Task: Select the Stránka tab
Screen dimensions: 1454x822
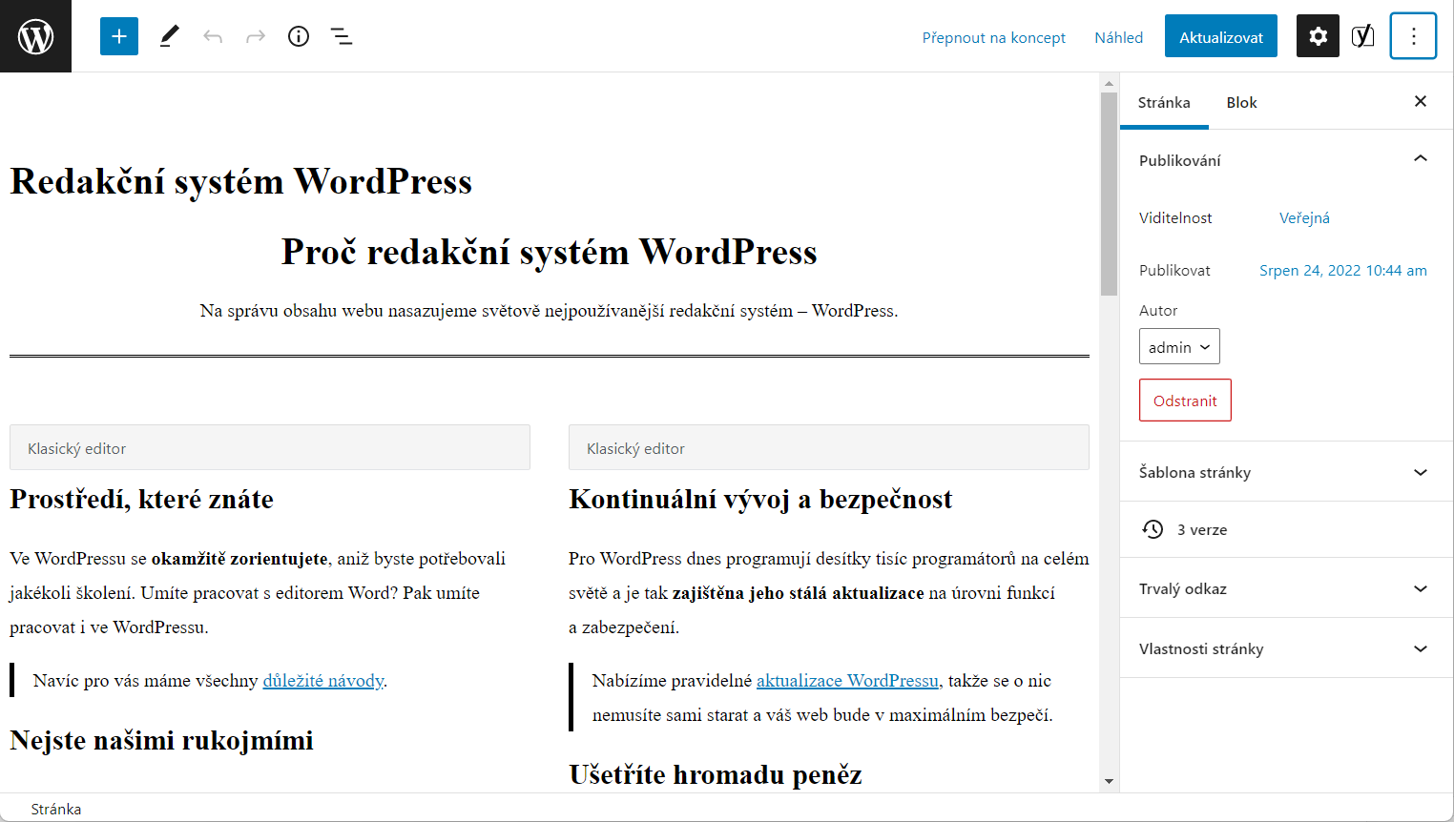Action: tap(1164, 102)
